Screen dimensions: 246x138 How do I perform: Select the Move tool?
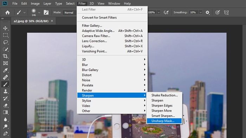click(x=5, y=28)
